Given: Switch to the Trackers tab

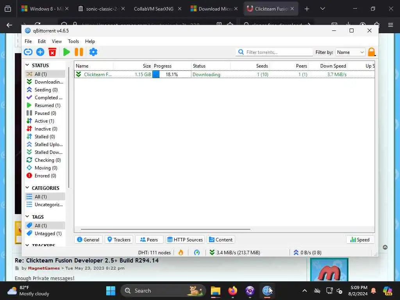Looking at the screenshot, I should coord(119,240).
